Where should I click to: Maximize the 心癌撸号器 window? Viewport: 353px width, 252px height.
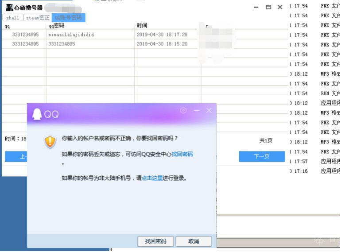pyautogui.click(x=268, y=7)
